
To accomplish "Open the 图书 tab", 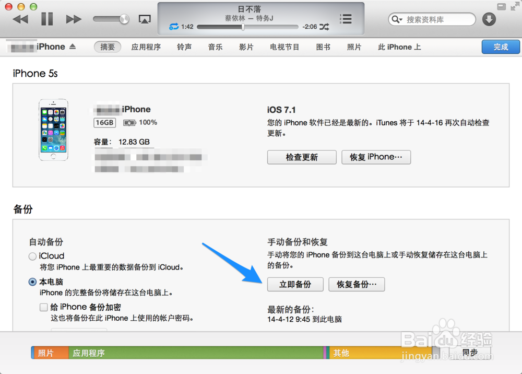I will (x=323, y=47).
